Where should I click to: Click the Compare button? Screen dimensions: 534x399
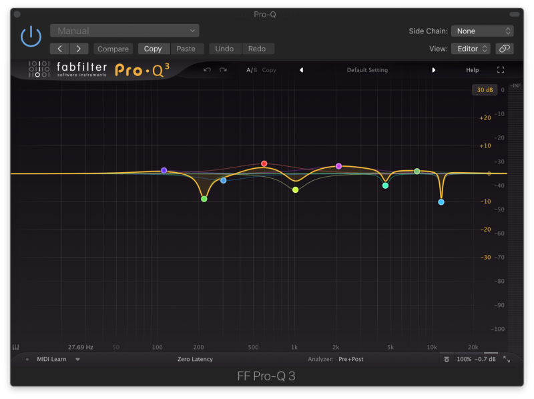click(x=113, y=49)
